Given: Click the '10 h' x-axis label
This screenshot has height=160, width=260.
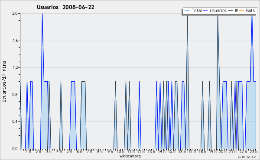Looking at the screenshot, I should 120,151.
